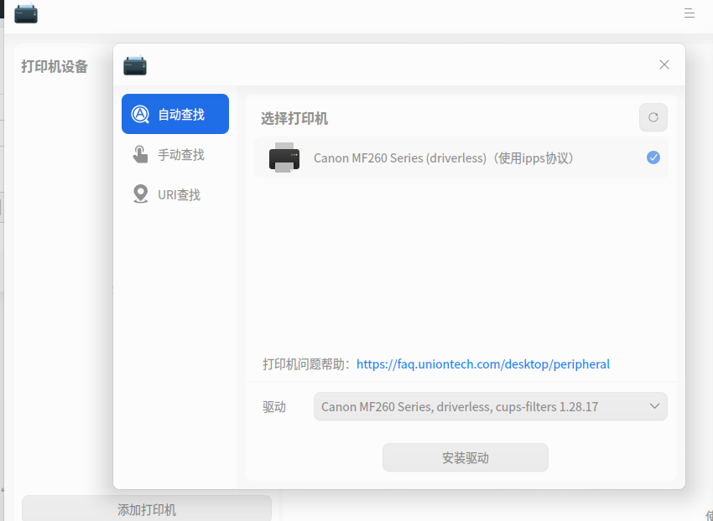The width and height of the screenshot is (713, 521).
Task: Click the Canon MF260 printer device icon
Action: (x=284, y=157)
